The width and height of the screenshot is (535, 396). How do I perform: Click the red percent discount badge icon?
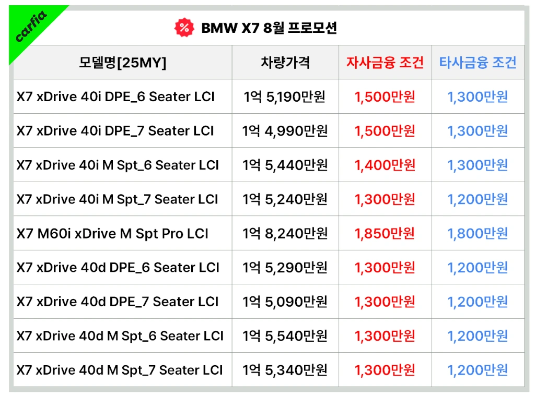(184, 28)
